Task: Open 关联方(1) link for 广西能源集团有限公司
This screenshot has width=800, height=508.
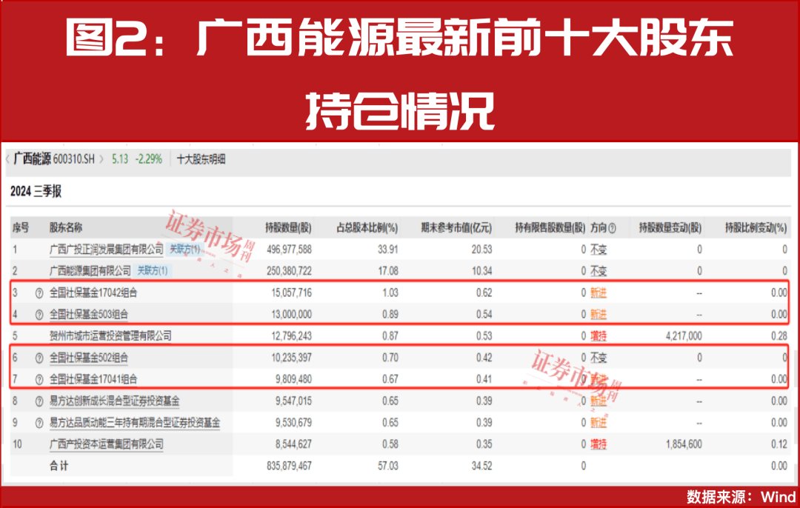Action: [x=151, y=271]
